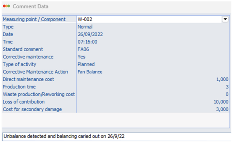Select the Production time value 3
The image size is (233, 142).
(227, 87)
